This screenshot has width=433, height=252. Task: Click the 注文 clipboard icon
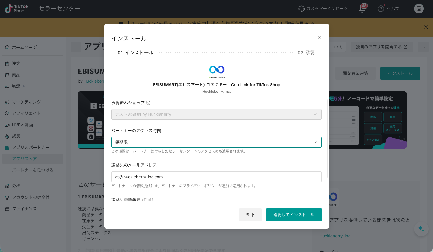pyautogui.click(x=7, y=63)
